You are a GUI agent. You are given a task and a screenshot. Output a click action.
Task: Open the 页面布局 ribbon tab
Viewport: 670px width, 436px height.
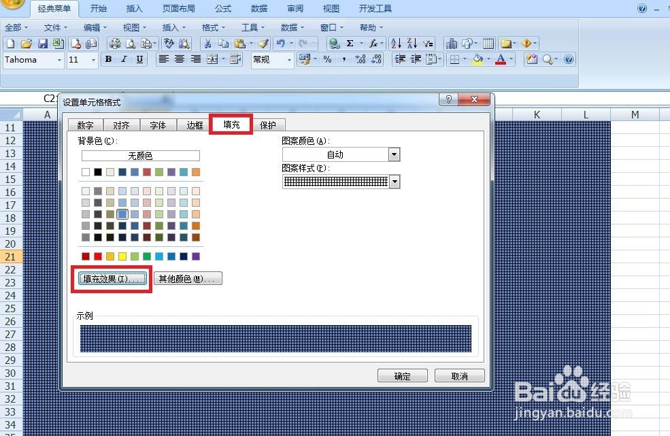click(x=179, y=9)
